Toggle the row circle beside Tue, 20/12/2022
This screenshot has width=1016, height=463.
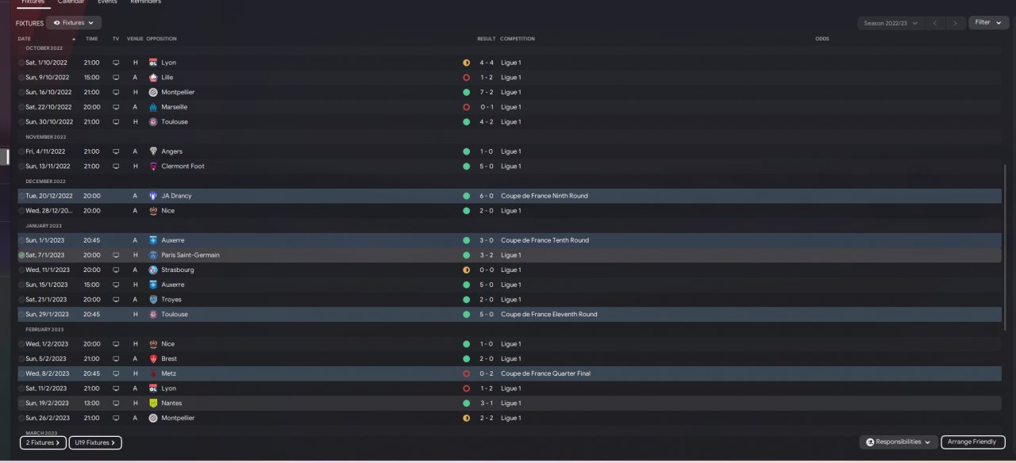click(21, 196)
